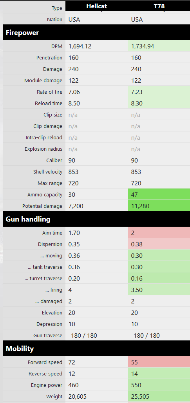Viewport: 190px width, 403px height.
Task: Click the T78 column header
Action: tap(159, 6)
